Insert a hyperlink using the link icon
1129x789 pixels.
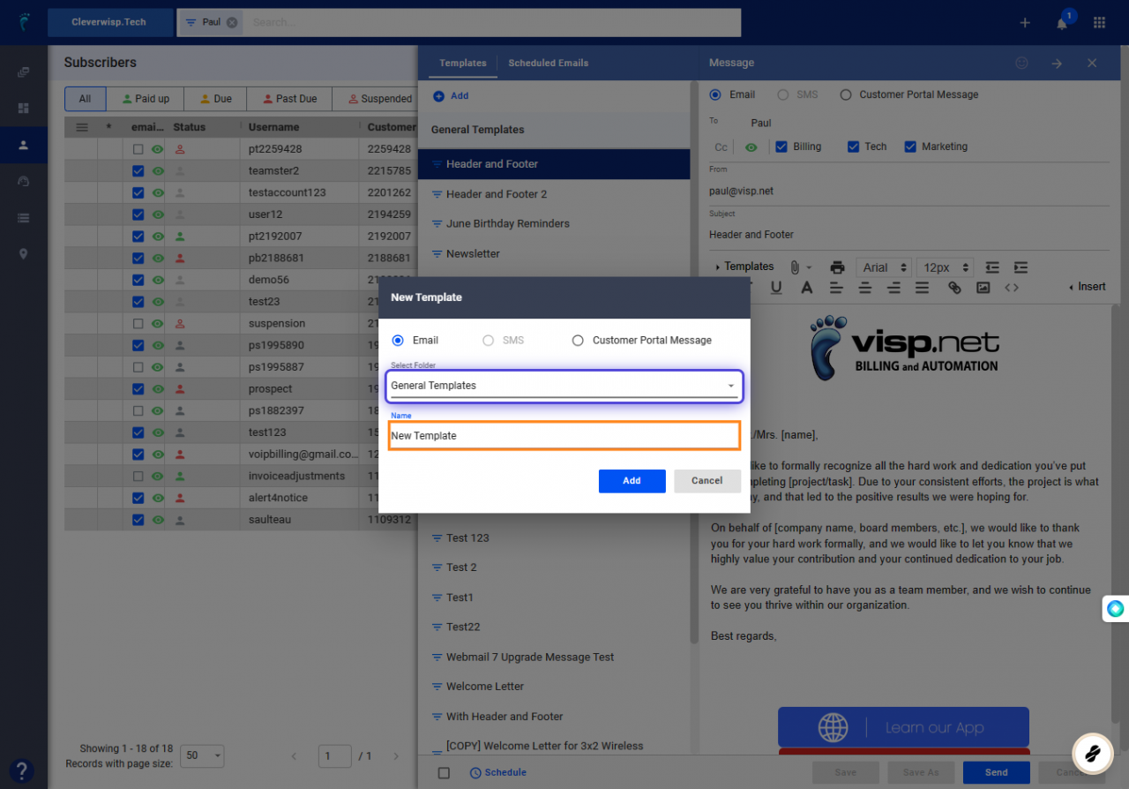953,286
